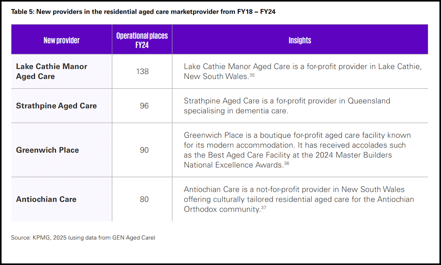The height and width of the screenshot is (265, 441).
Task: Click the value 138 operational places
Action: point(142,71)
